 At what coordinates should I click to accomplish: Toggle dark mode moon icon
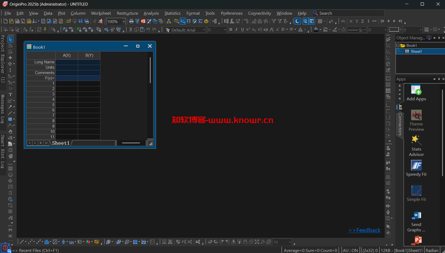pyautogui.click(x=298, y=21)
